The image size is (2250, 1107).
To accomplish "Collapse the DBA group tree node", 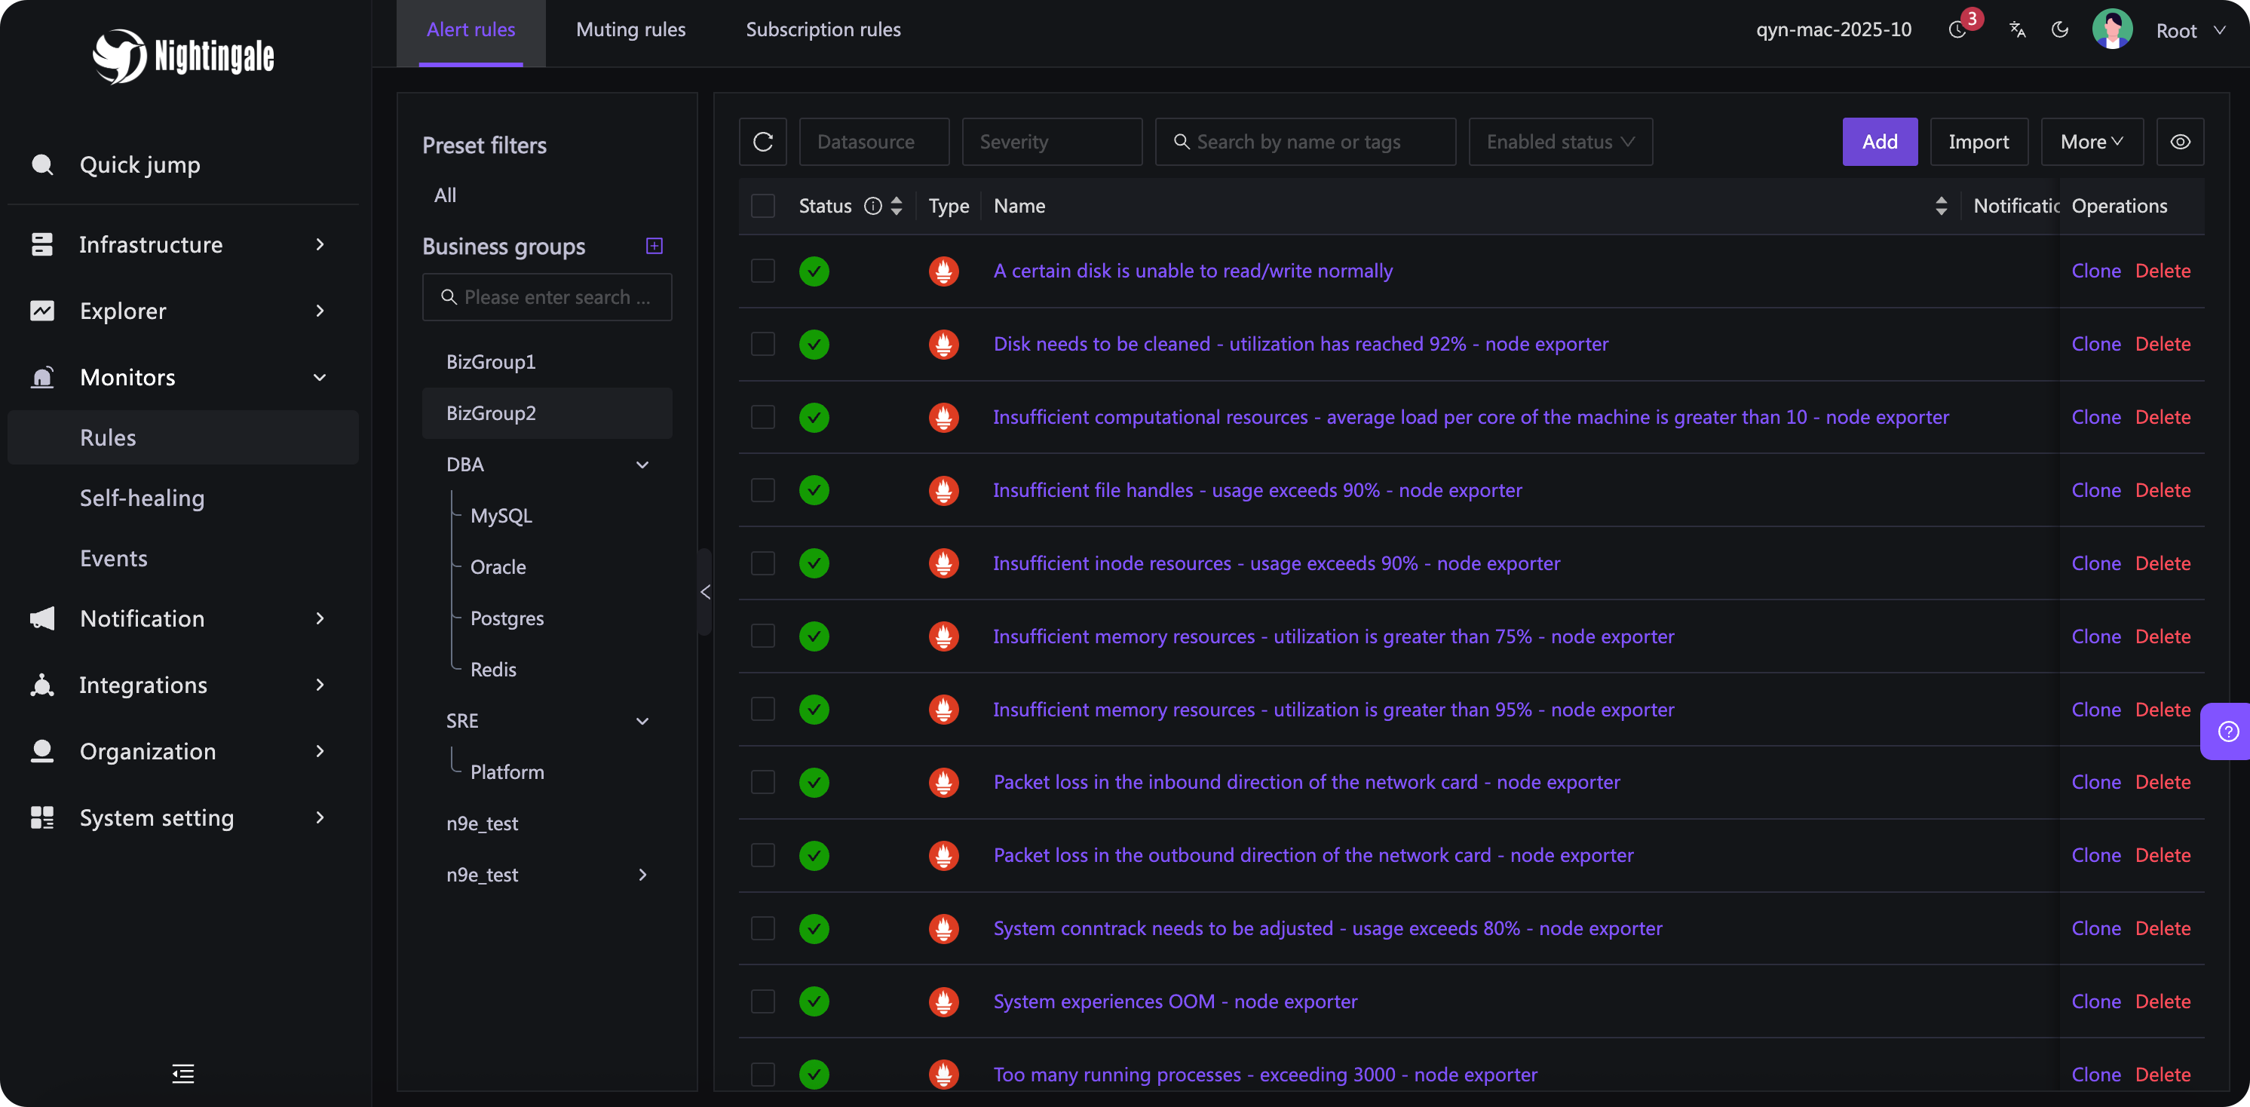I will (642, 465).
